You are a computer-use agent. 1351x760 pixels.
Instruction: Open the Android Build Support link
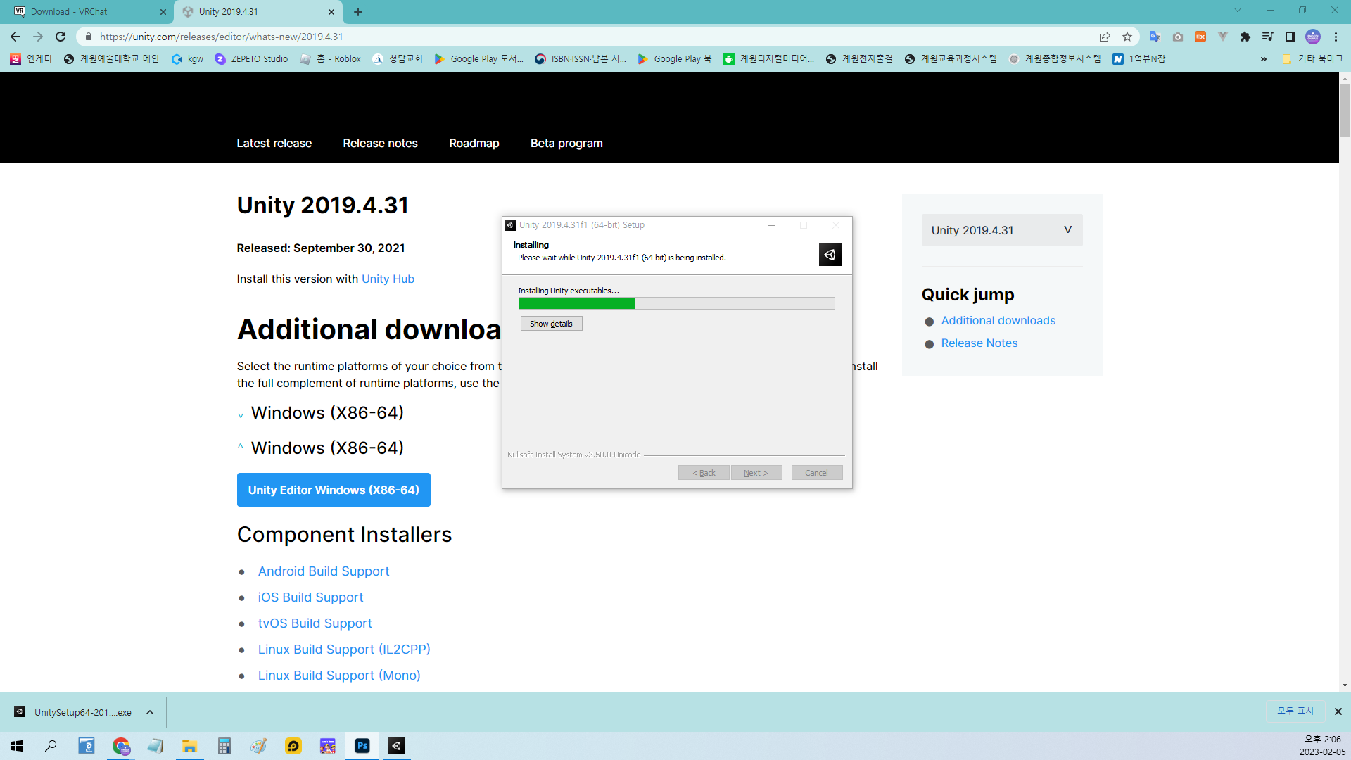[323, 571]
